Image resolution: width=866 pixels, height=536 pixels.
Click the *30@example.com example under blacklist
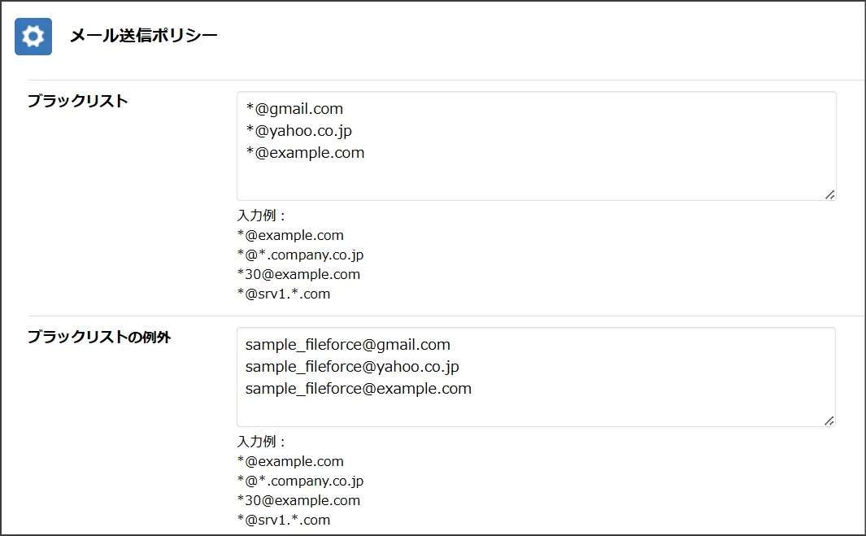298,274
